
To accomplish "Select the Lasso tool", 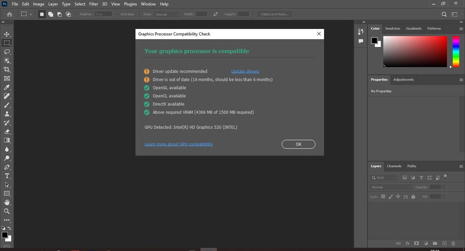I will tap(7, 52).
